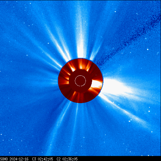Click the orange streamer at the C2 field's top
Screen dimensions: 161x161
point(81,64)
